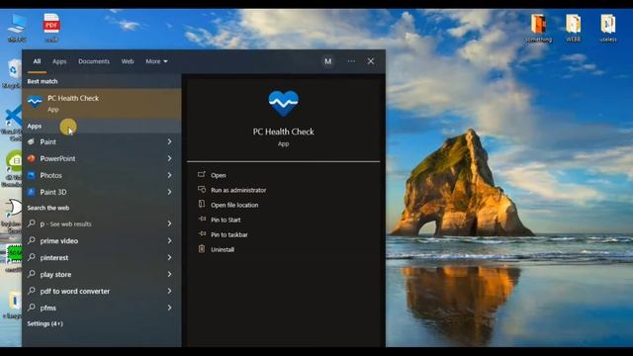Select the Paint 3D app result
633x356 pixels.
pyautogui.click(x=102, y=192)
